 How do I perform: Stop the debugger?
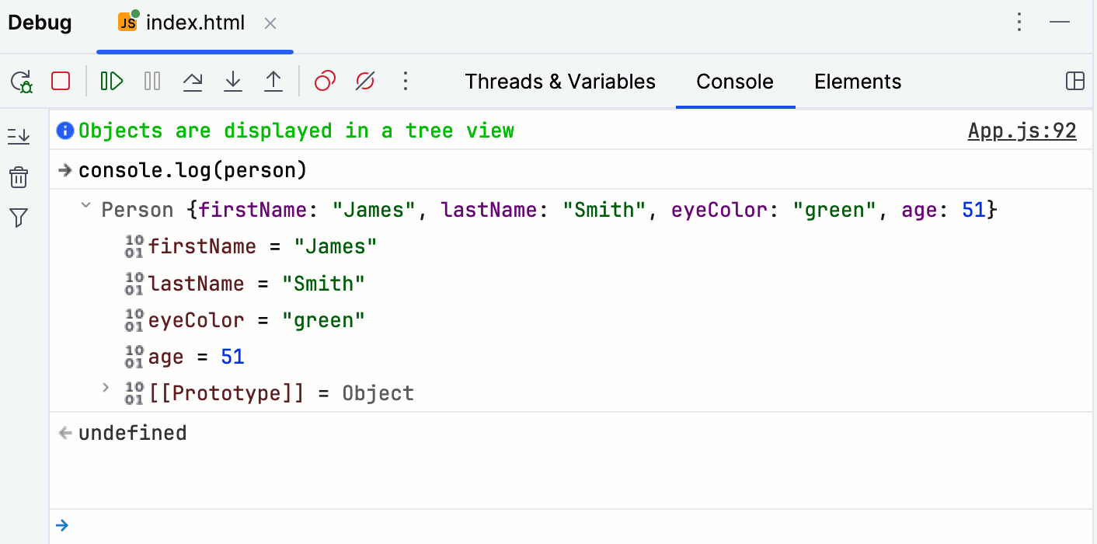coord(60,81)
